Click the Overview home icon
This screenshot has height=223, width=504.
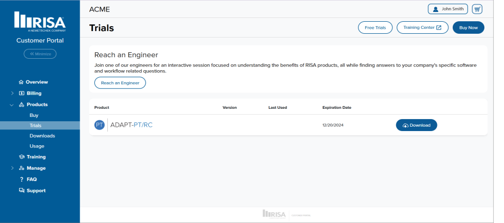point(21,82)
